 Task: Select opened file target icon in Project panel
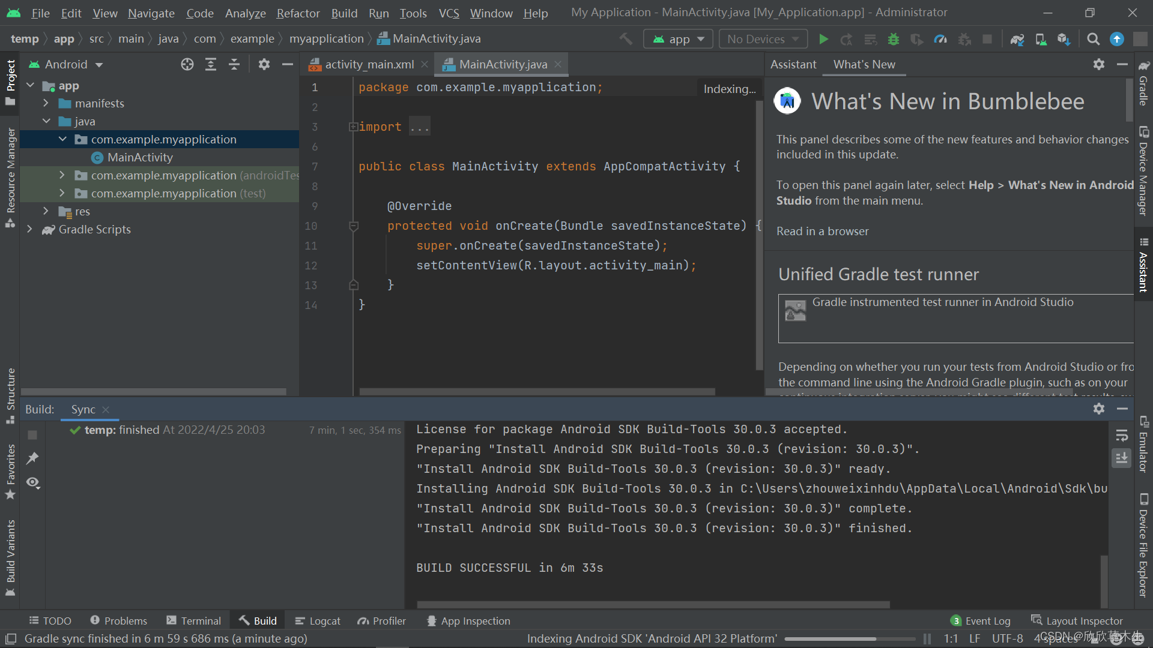(187, 64)
